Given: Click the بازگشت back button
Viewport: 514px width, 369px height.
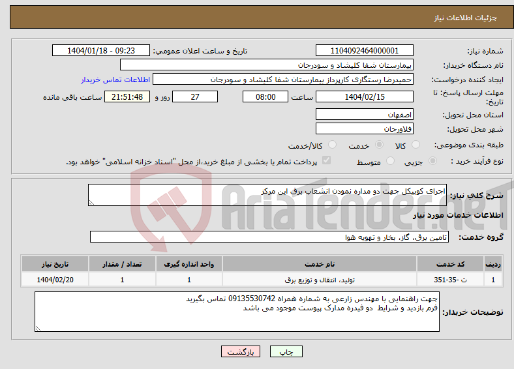Looking at the screenshot, I should coord(241,351).
